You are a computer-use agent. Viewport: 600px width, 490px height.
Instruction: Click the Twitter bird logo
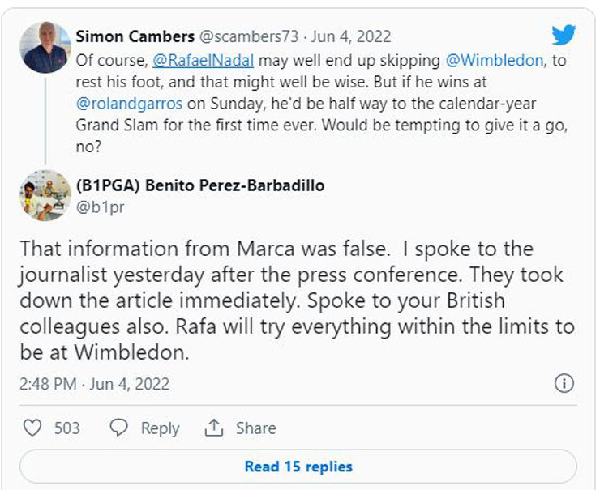pyautogui.click(x=564, y=35)
